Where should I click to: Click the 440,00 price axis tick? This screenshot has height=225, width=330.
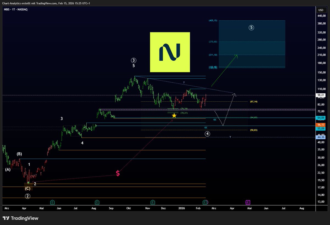322,16
